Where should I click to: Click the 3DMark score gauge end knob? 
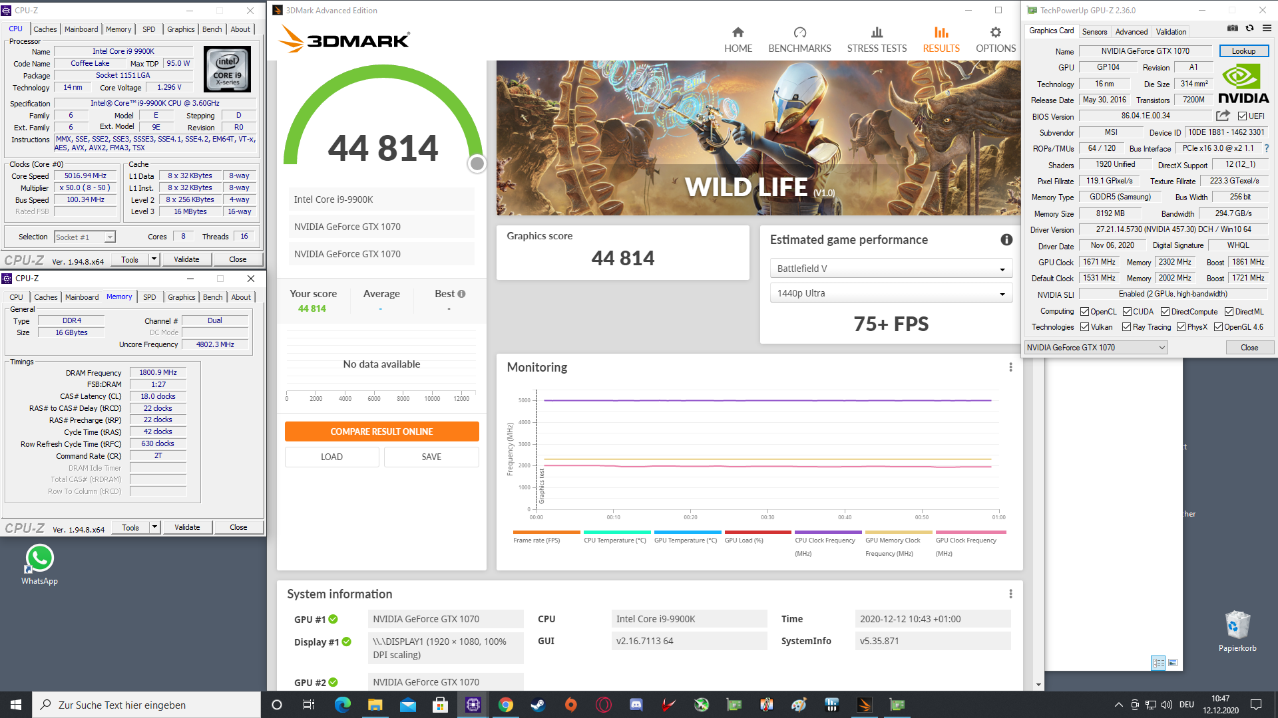pos(477,164)
